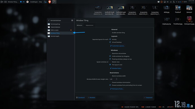195x109 pixels.
Task: Switch to the Appearance tab
Action: (89, 25)
